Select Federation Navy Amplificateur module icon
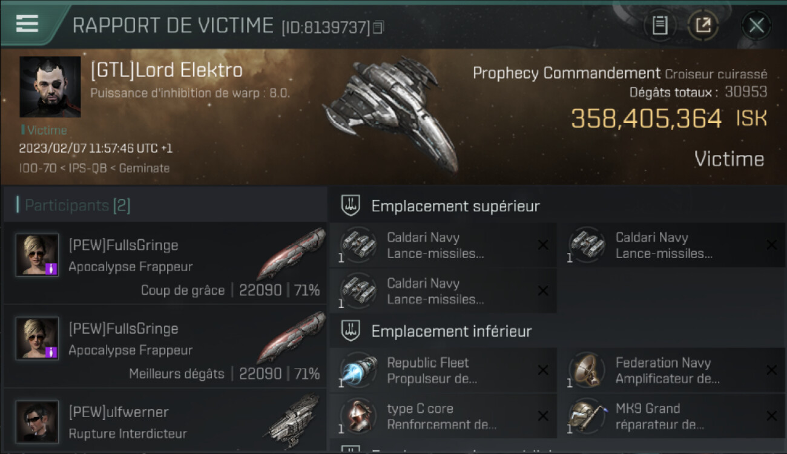The height and width of the screenshot is (454, 787). pos(587,370)
